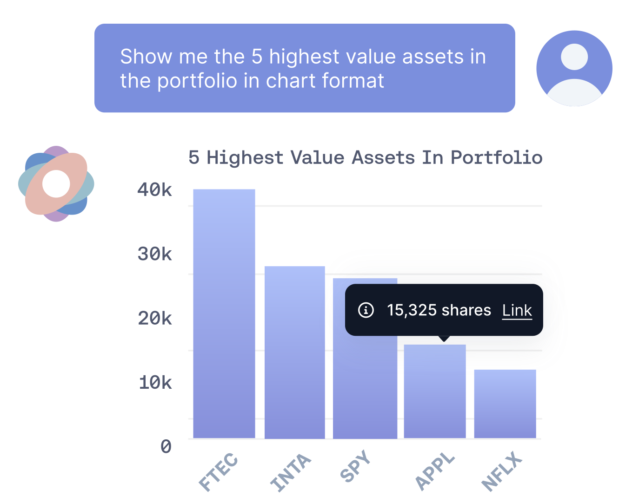Click the 0 y-axis label
Screen dimensions: 619x503
(166, 446)
